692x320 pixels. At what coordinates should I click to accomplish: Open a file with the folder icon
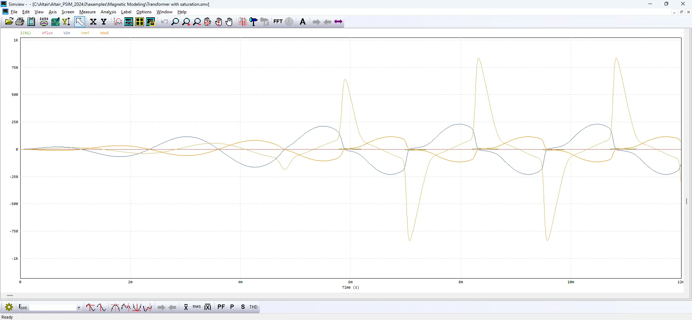point(9,22)
